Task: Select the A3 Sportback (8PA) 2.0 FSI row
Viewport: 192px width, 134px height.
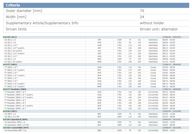Action: point(96,125)
